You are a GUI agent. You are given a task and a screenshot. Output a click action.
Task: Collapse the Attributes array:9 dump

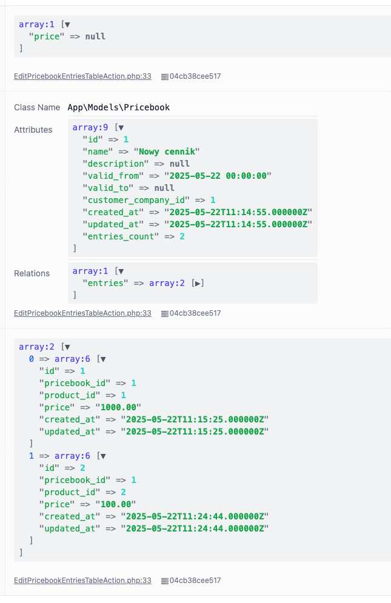121,127
